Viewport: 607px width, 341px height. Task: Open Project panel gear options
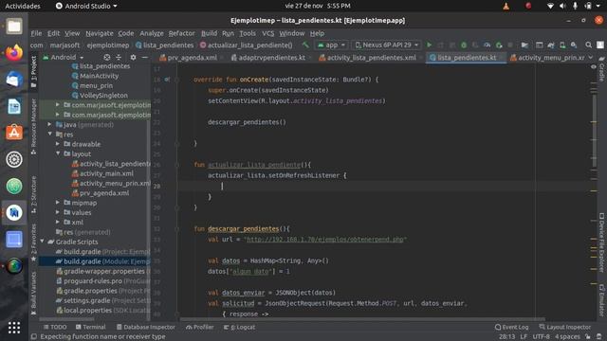(x=133, y=57)
